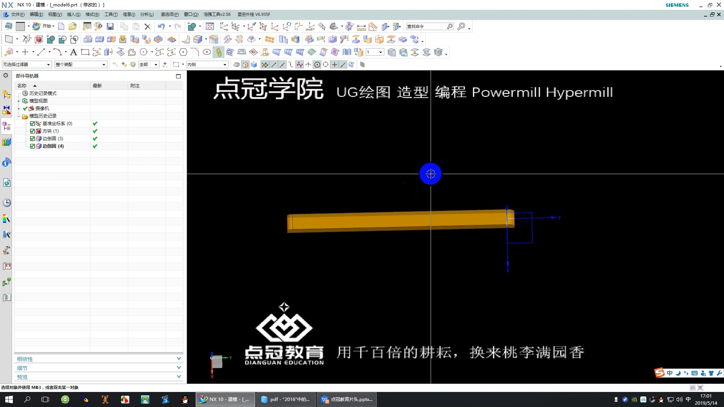Viewport: 724px width, 407px height.
Task: Collapse the 模型历史记录 folder
Action: (x=19, y=116)
